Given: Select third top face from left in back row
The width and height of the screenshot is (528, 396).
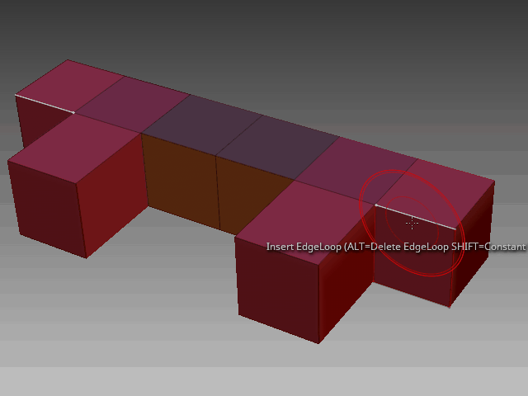Looking at the screenshot, I should click(200, 121).
